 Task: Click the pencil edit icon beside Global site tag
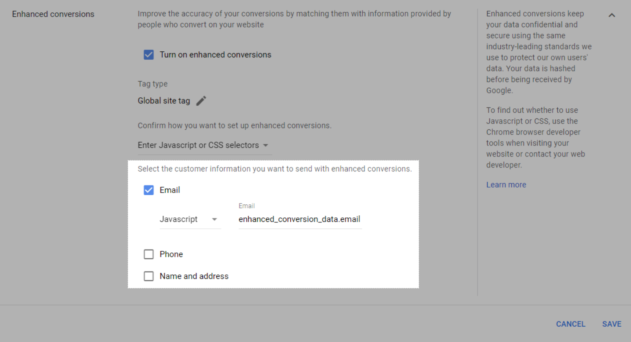coord(201,101)
